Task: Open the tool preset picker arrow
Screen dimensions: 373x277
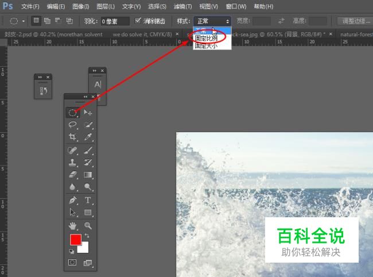Action: coord(24,21)
